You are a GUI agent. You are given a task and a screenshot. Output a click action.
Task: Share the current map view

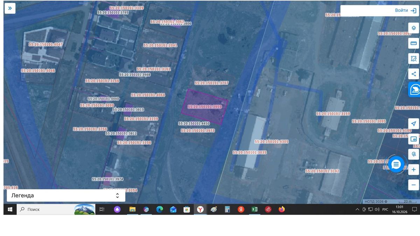[414, 74]
